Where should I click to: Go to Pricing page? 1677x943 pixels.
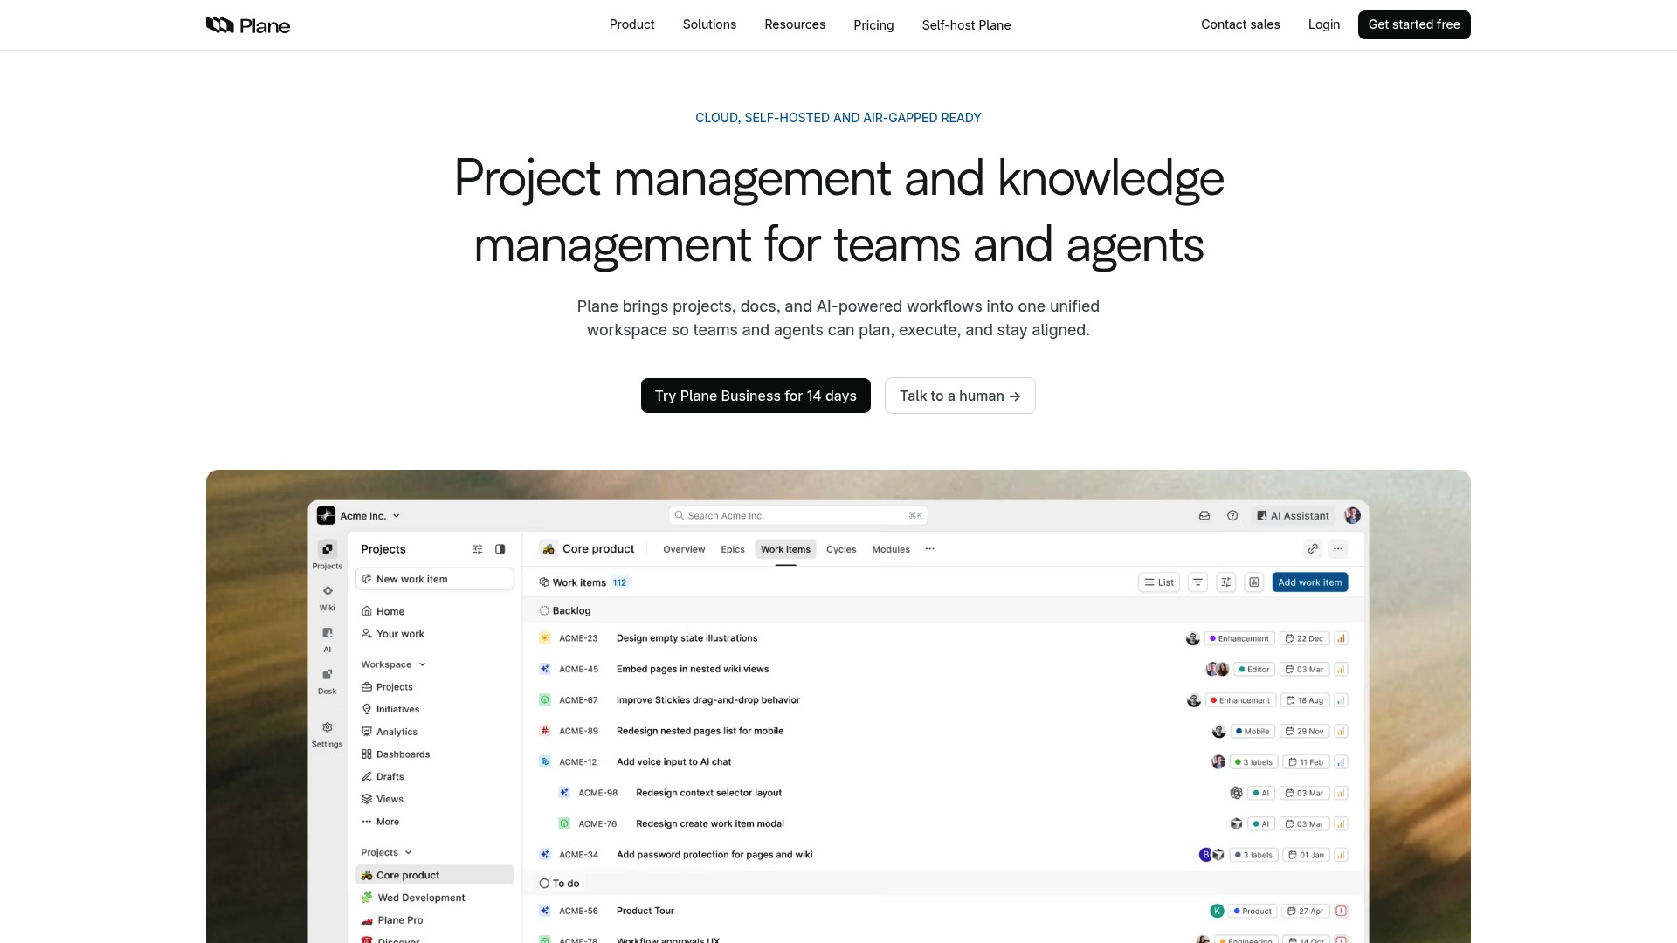coord(873,25)
